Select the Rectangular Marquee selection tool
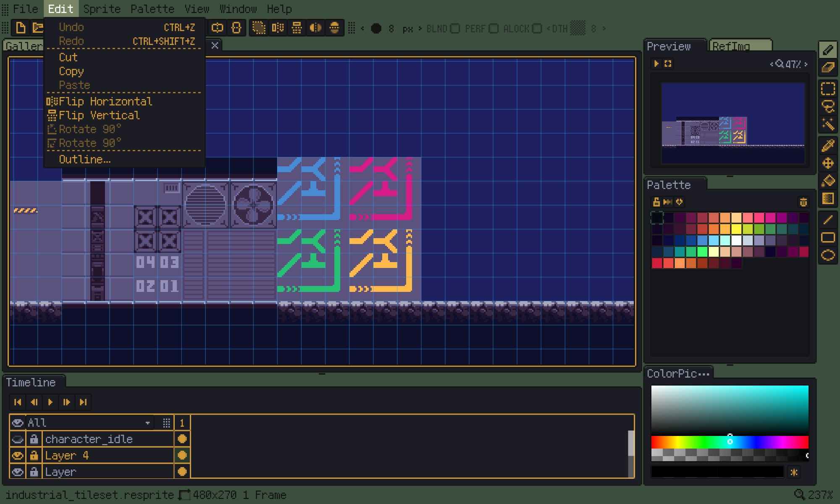 point(828,89)
